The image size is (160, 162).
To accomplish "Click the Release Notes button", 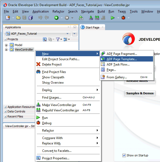I will (140, 82).
